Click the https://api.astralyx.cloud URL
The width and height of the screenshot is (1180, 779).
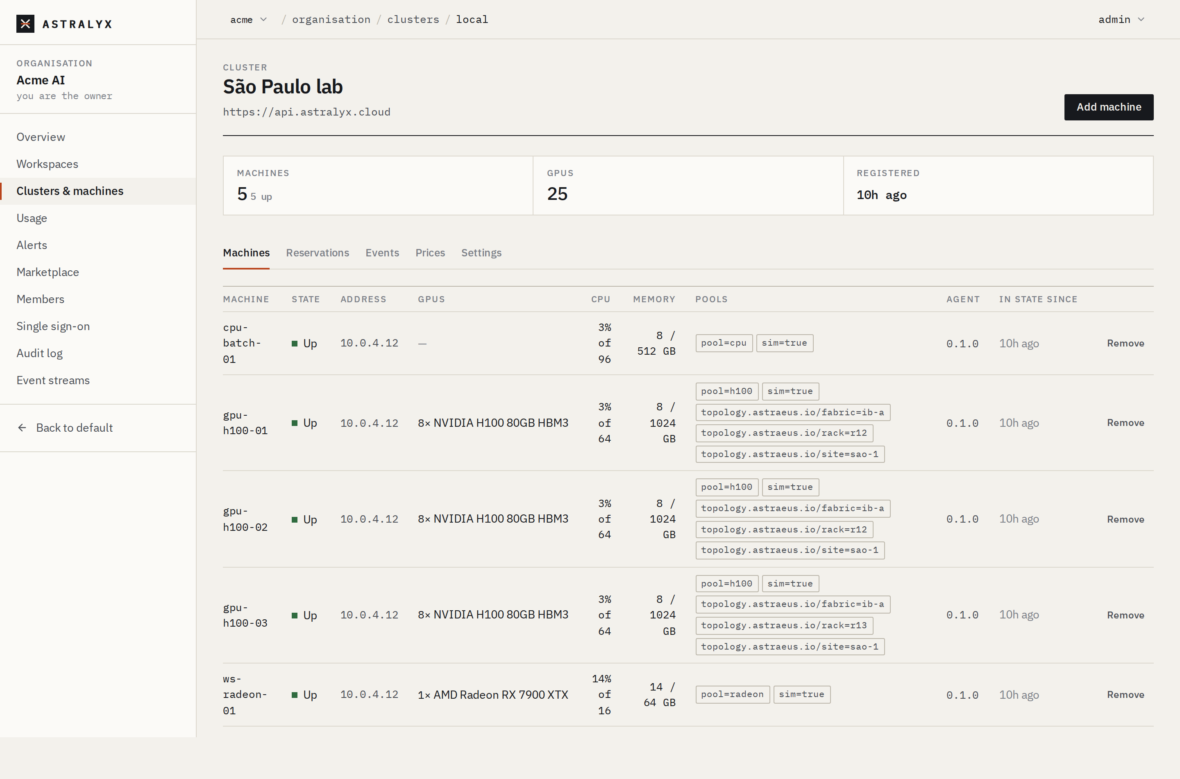pyautogui.click(x=306, y=112)
